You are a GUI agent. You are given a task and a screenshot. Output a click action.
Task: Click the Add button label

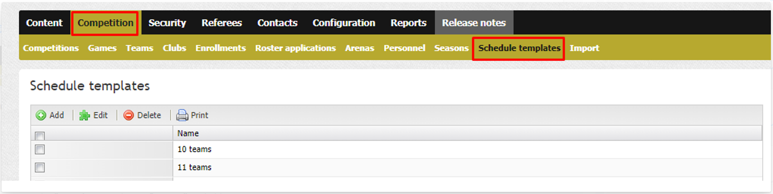[57, 115]
